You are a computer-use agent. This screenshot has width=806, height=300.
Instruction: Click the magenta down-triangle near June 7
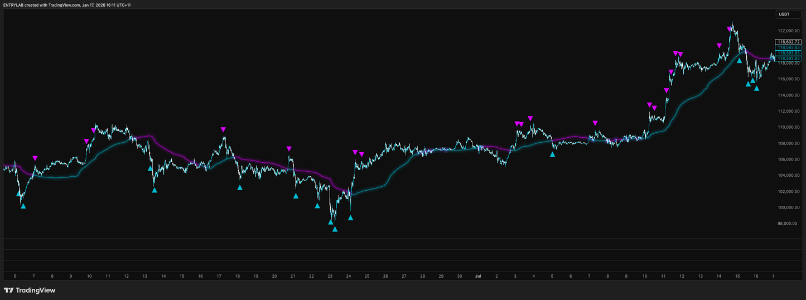point(35,158)
